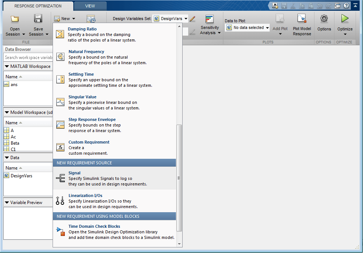Click the requirements menu scrollbar thumb
This screenshot has height=253, width=363.
pyautogui.click(x=179, y=178)
